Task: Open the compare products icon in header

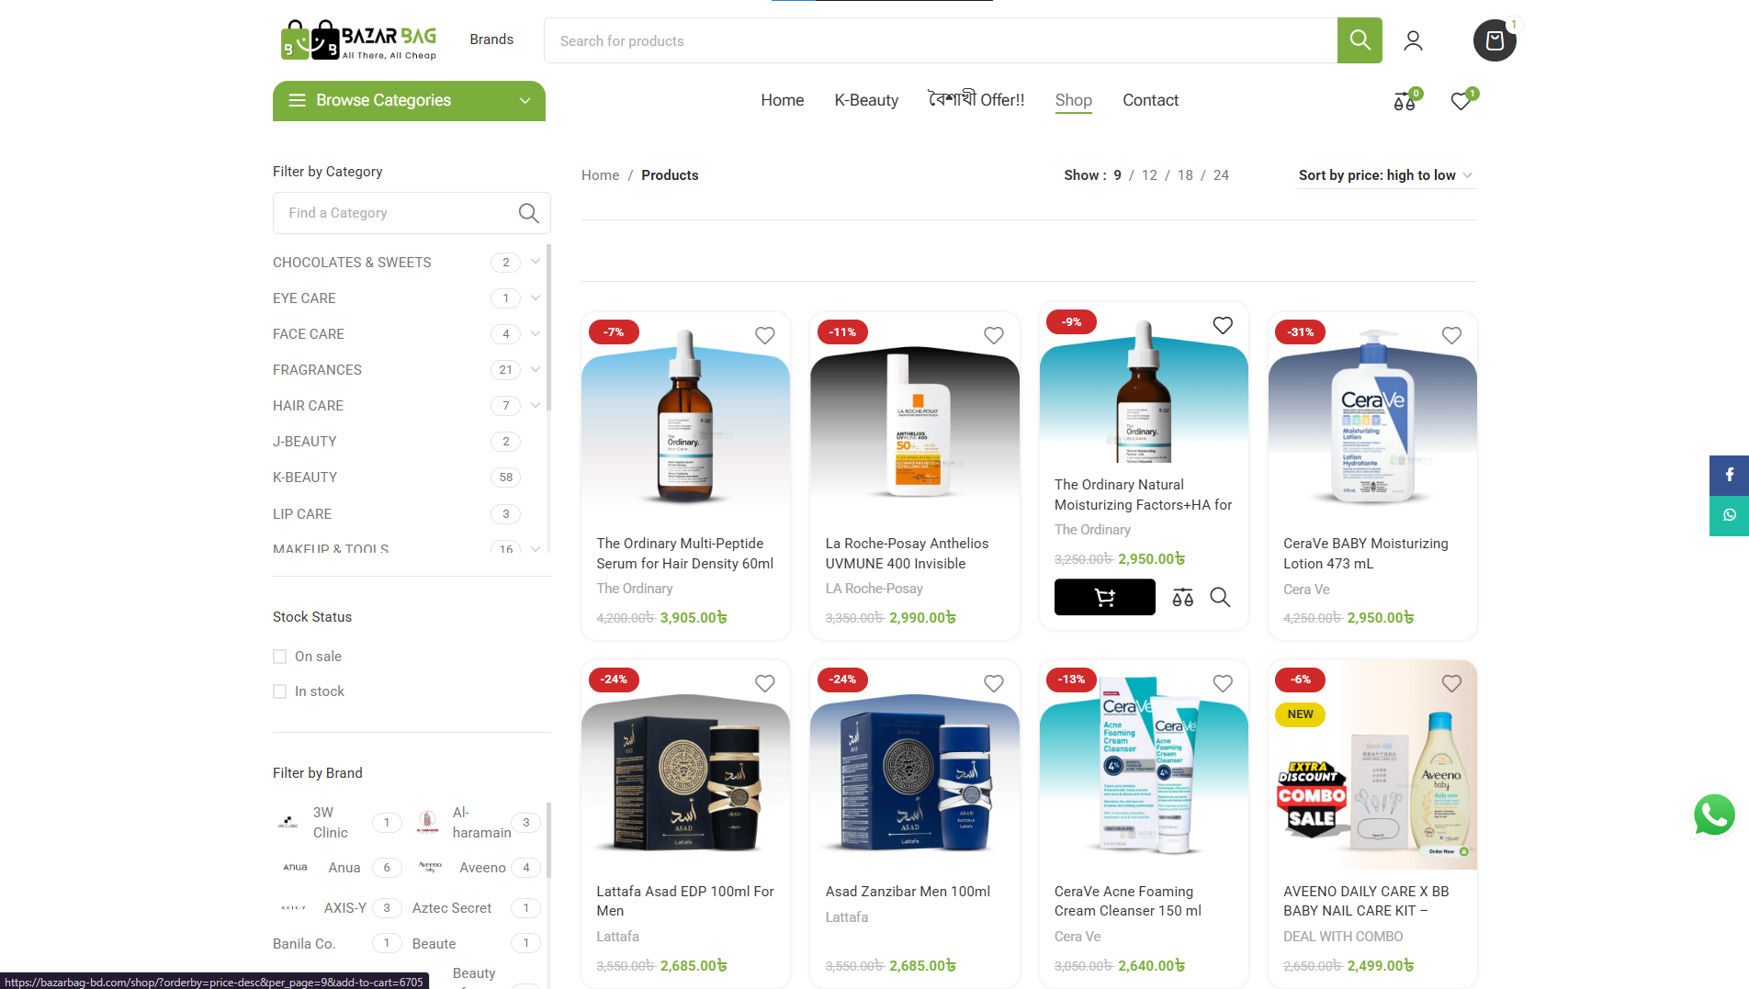Action: point(1405,101)
